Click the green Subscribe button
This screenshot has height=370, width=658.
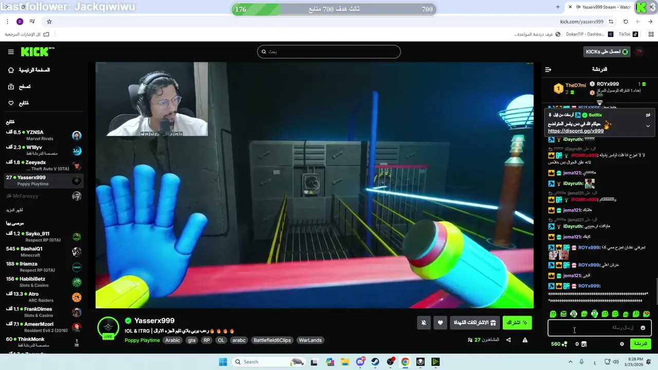pos(517,323)
